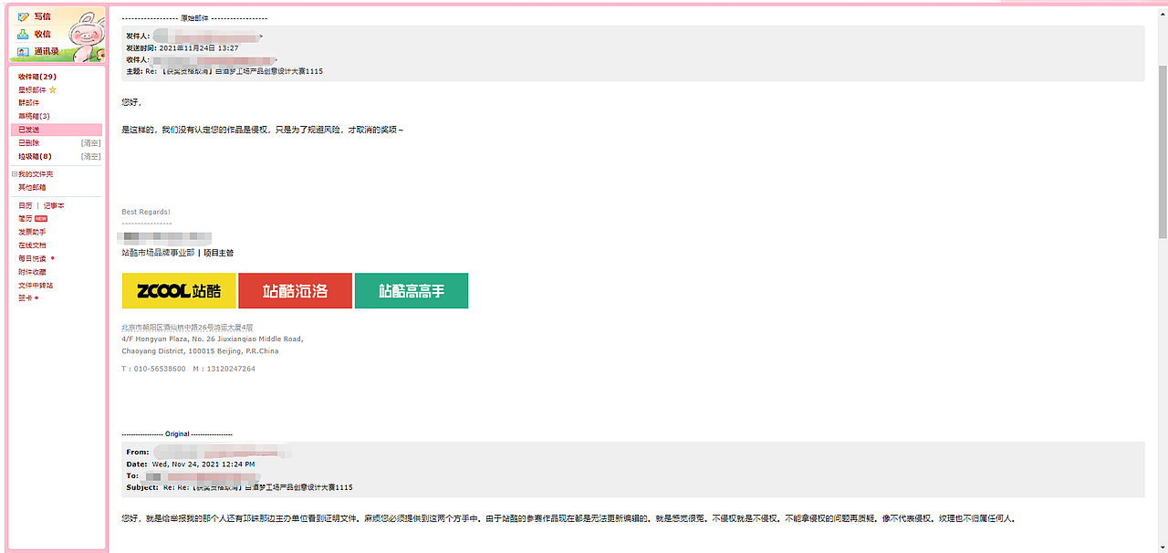Click the 站酷市场品牌事业部 | 项目主管 signature text
The height and width of the screenshot is (553, 1168).
coord(178,253)
